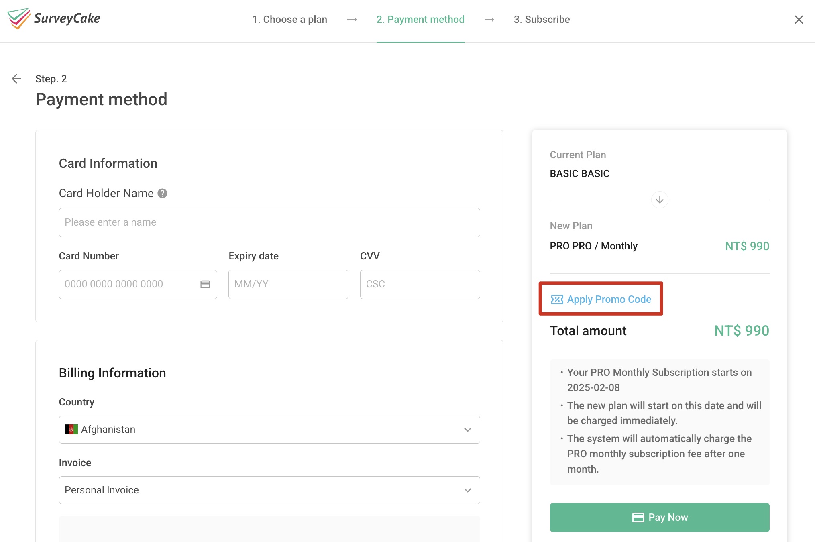Close the payment page with the X
Viewport: 815px width, 542px height.
pyautogui.click(x=799, y=20)
